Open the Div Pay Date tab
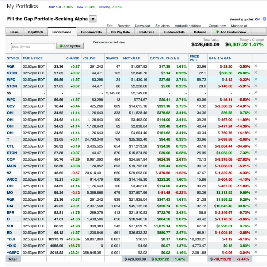Screen dimensions: 267x267 [x=121, y=32]
